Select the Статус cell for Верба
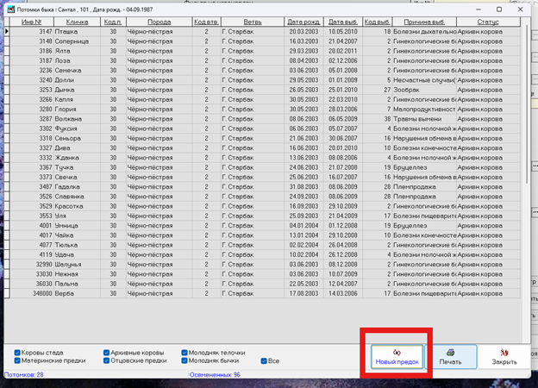This screenshot has height=388, width=538. (488, 294)
